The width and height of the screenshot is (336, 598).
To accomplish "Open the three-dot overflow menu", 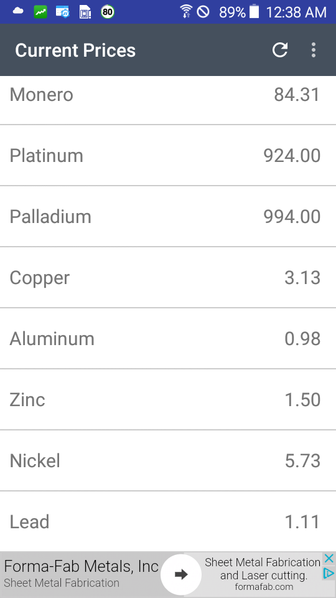I will pos(313,50).
